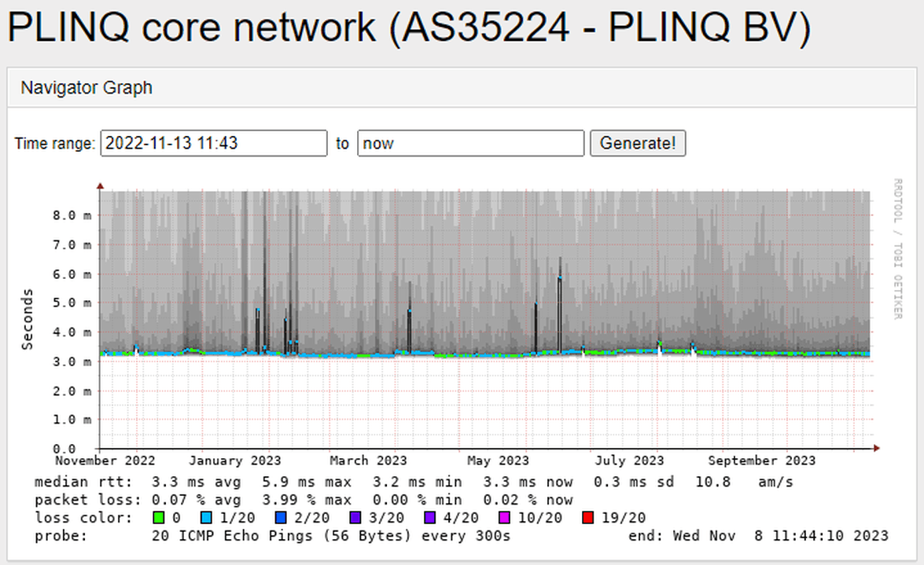
Task: Click the 'July 2023' axis label
Action: pos(629,460)
